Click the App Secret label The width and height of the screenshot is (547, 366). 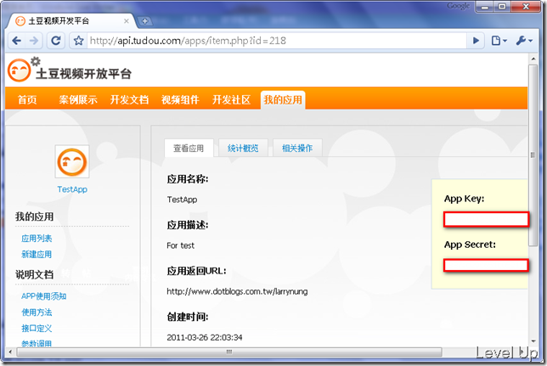pyautogui.click(x=470, y=245)
